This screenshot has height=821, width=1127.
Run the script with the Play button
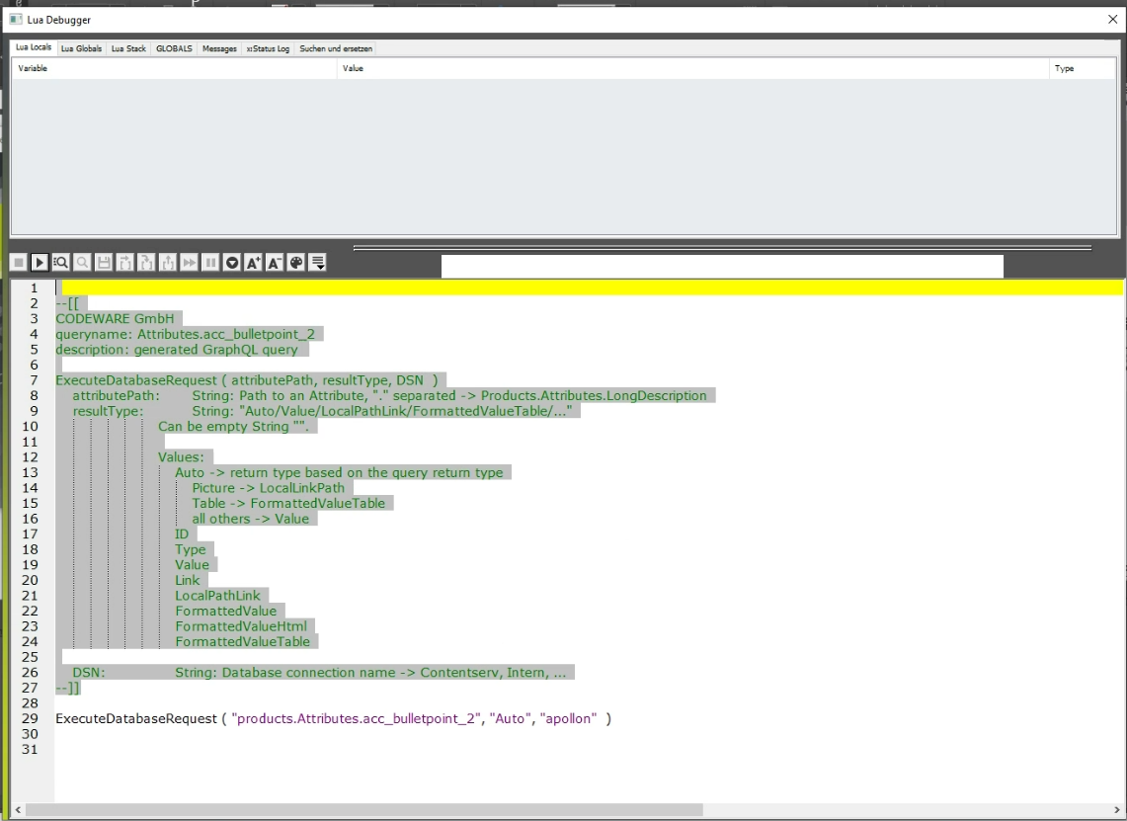click(x=40, y=263)
